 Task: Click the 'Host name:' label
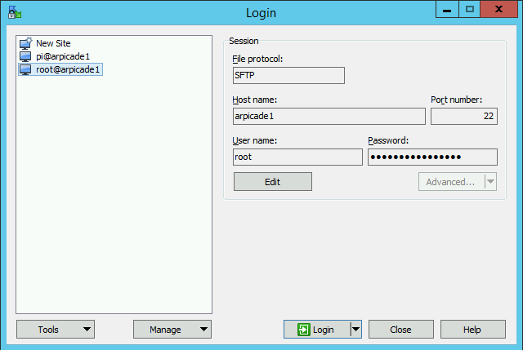(x=254, y=100)
